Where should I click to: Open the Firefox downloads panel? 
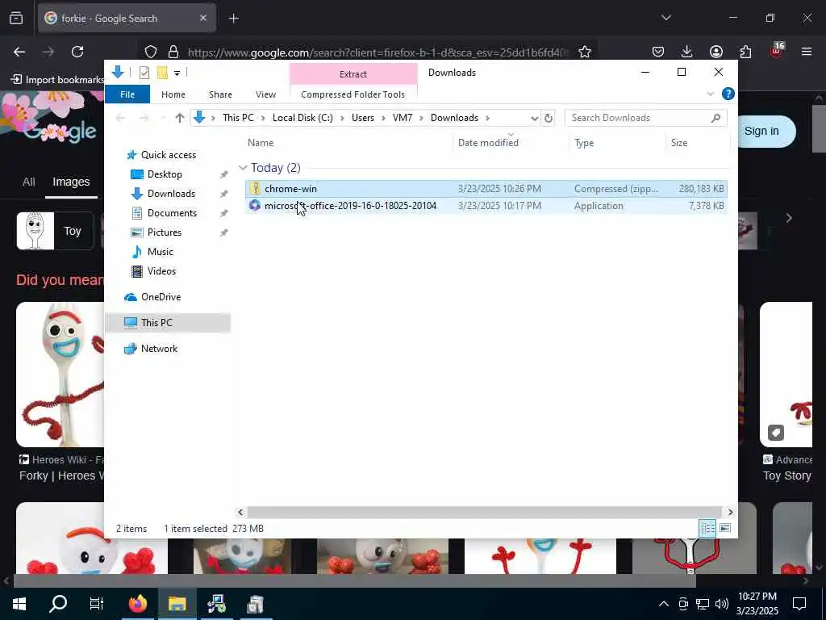point(686,52)
